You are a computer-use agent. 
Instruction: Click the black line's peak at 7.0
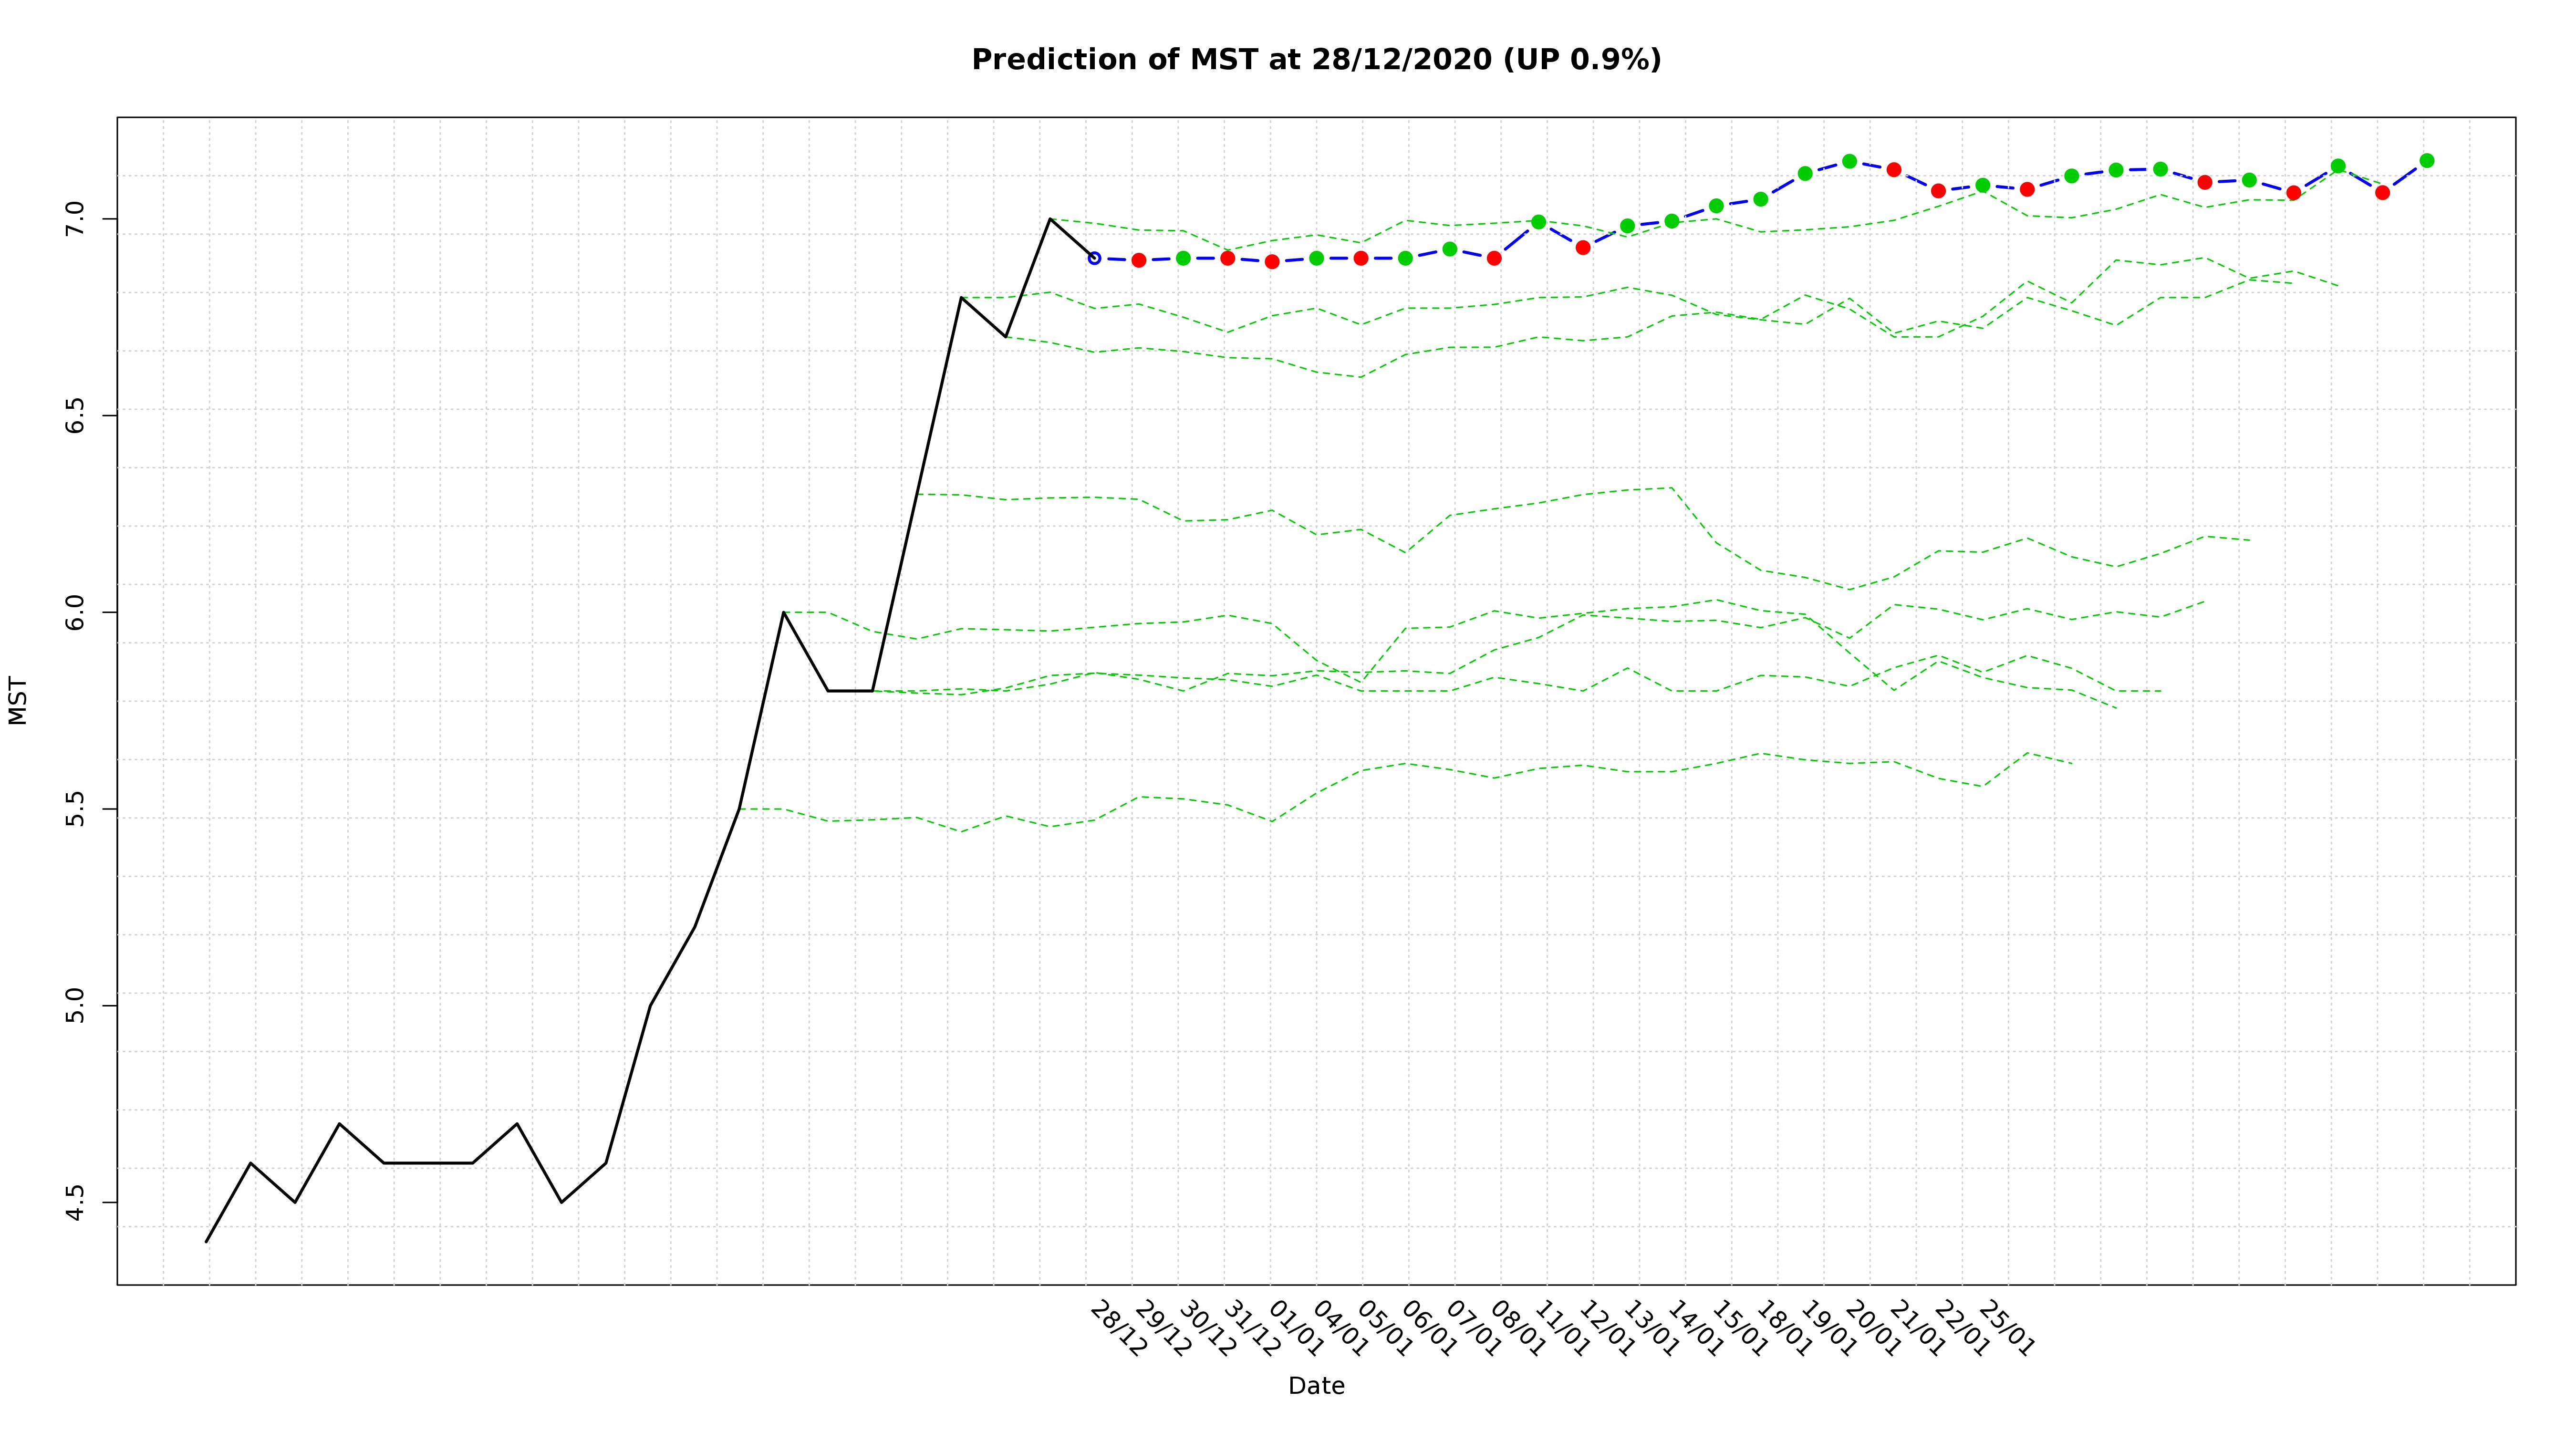(1049, 218)
